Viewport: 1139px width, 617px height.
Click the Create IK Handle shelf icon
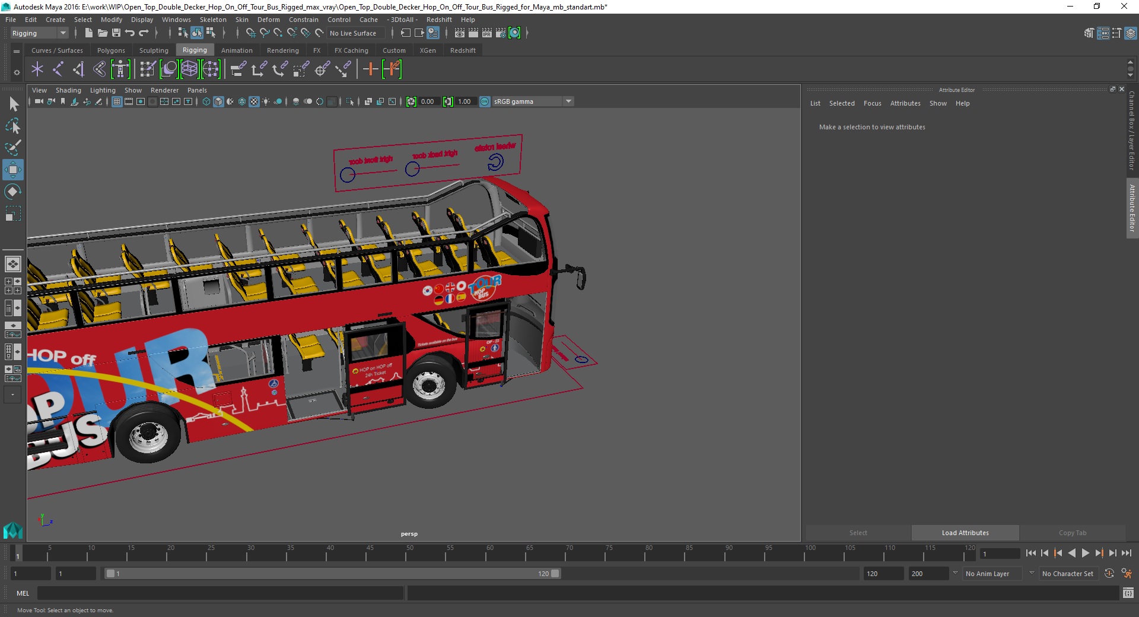79,69
